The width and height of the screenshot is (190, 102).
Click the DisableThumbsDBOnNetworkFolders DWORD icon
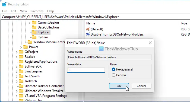tap(88, 34)
